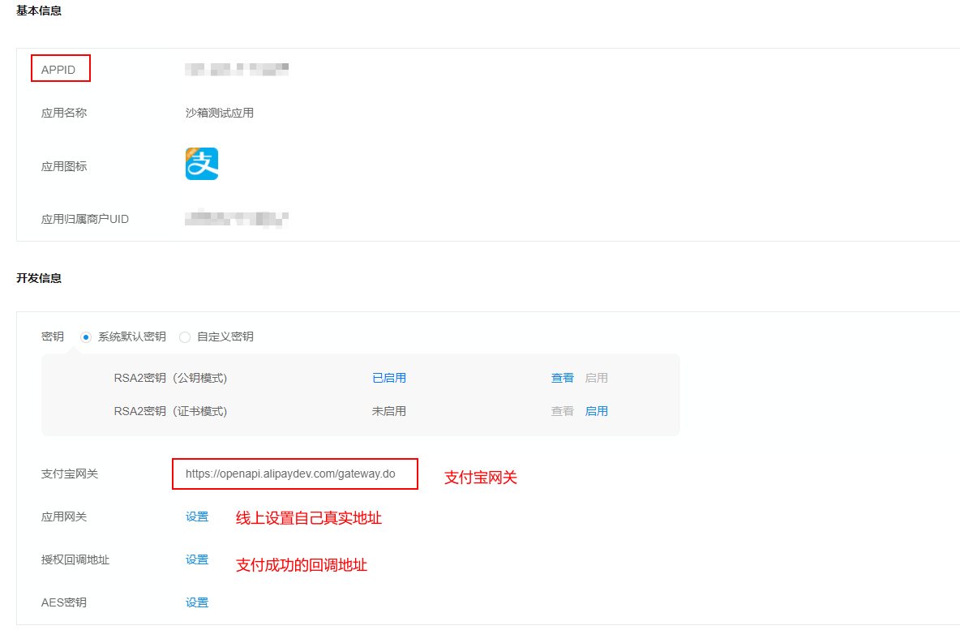The image size is (960, 630).
Task: Click the 应用网关 field label
Action: tap(64, 516)
